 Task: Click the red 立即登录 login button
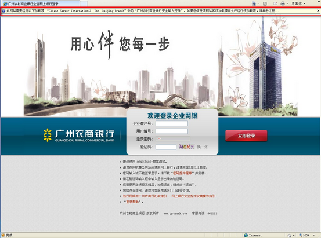pos(246,136)
